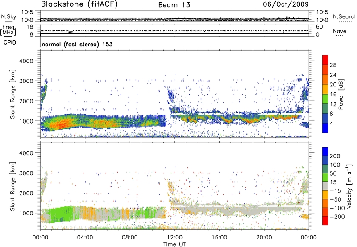Click the 12:00 time axis tick label
Viewport: 357px width, 247px height.
pyautogui.click(x=174, y=238)
